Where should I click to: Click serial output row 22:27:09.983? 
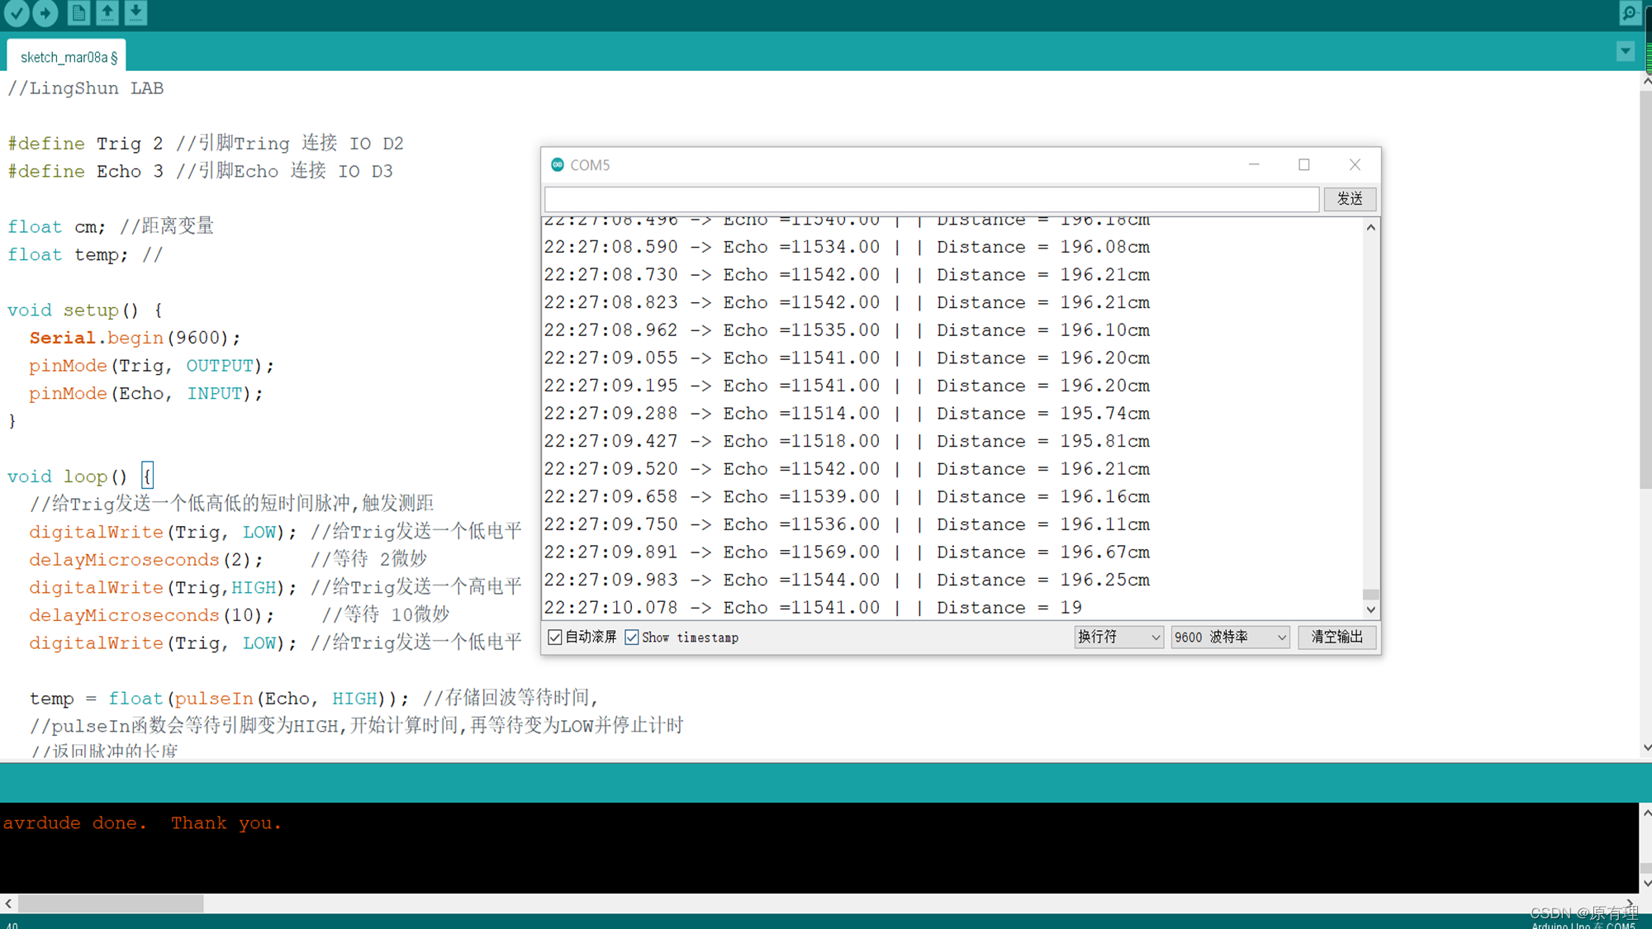847,581
